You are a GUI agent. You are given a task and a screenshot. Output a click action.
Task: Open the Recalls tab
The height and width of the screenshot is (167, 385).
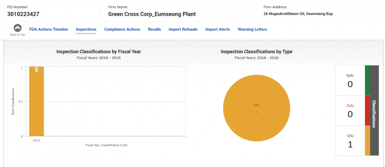(154, 29)
